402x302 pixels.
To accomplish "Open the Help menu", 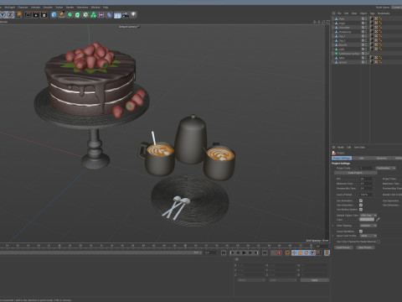I will click(x=106, y=7).
